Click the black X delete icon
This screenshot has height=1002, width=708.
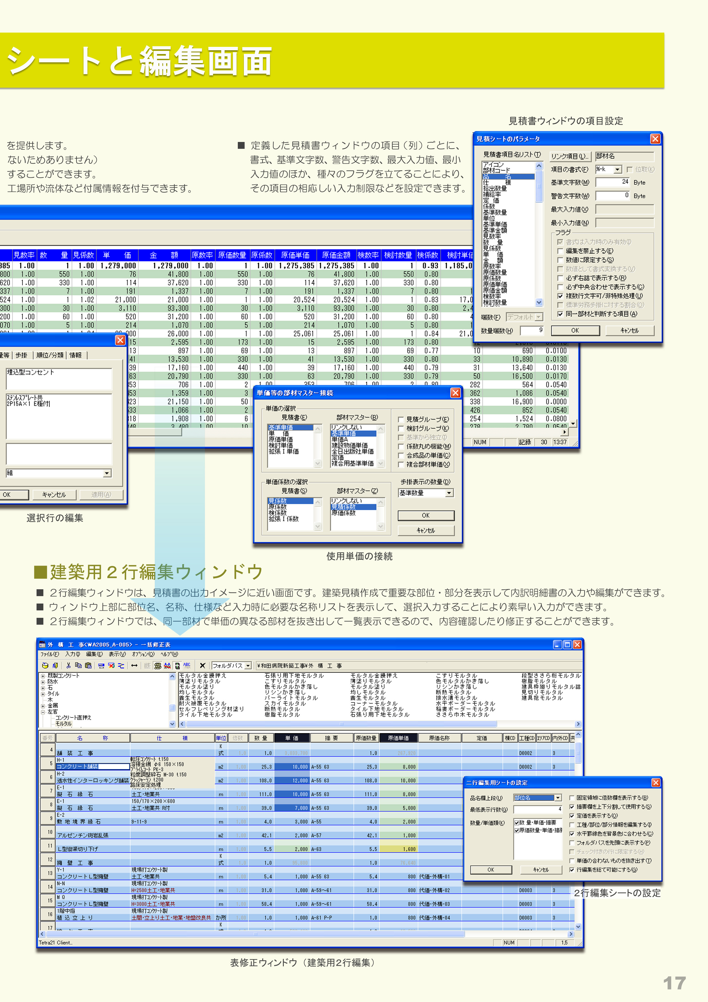[202, 666]
